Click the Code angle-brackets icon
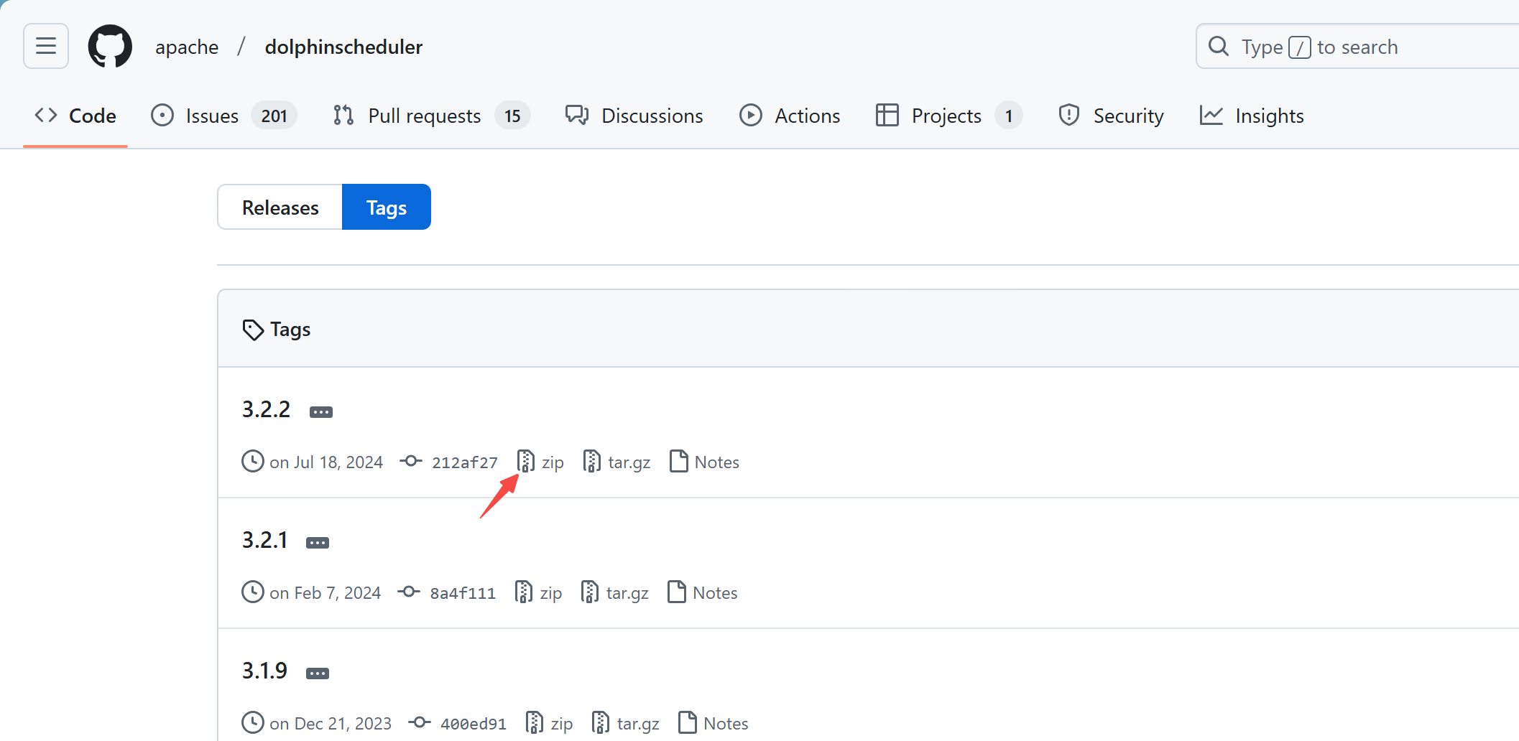 pos(46,116)
